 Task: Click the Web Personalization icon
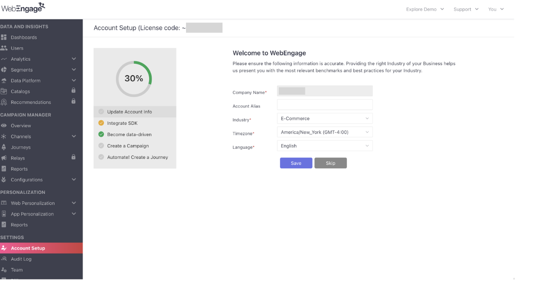tap(4, 203)
